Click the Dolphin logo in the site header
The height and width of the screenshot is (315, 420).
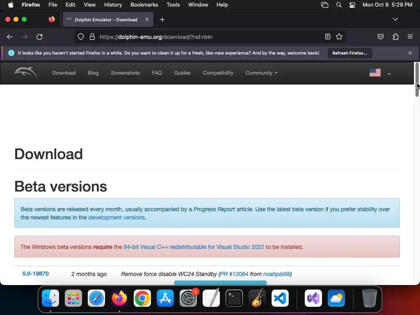click(x=26, y=73)
